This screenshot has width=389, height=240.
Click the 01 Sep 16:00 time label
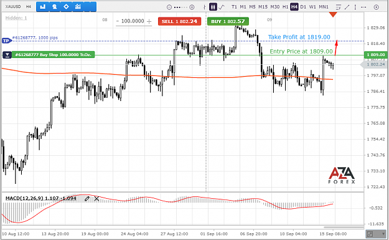(x=214, y=234)
